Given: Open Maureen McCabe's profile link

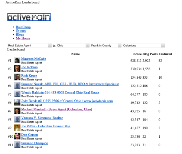Looking at the screenshot, I should pyautogui.click(x=33, y=59).
